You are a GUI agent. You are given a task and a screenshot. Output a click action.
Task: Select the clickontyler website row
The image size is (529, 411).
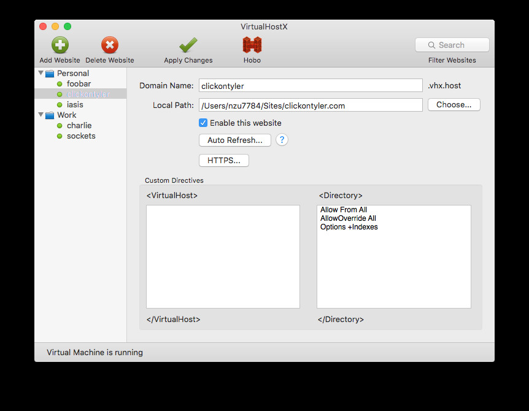80,94
